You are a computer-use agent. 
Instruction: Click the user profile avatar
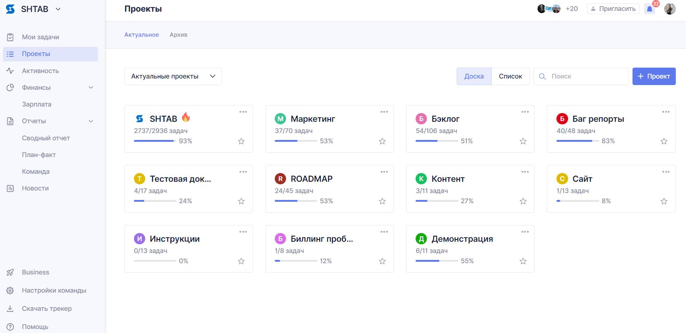point(670,9)
